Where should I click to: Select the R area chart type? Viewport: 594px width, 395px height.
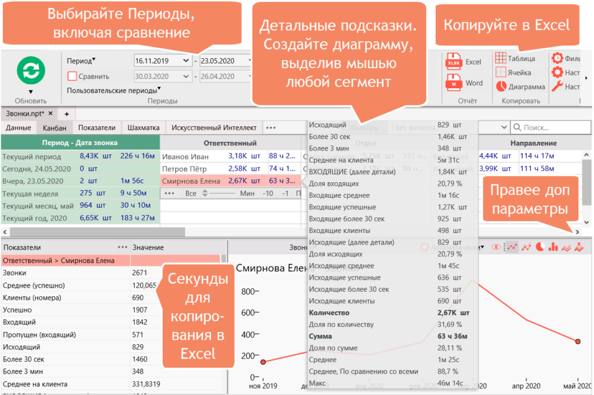coord(579,247)
